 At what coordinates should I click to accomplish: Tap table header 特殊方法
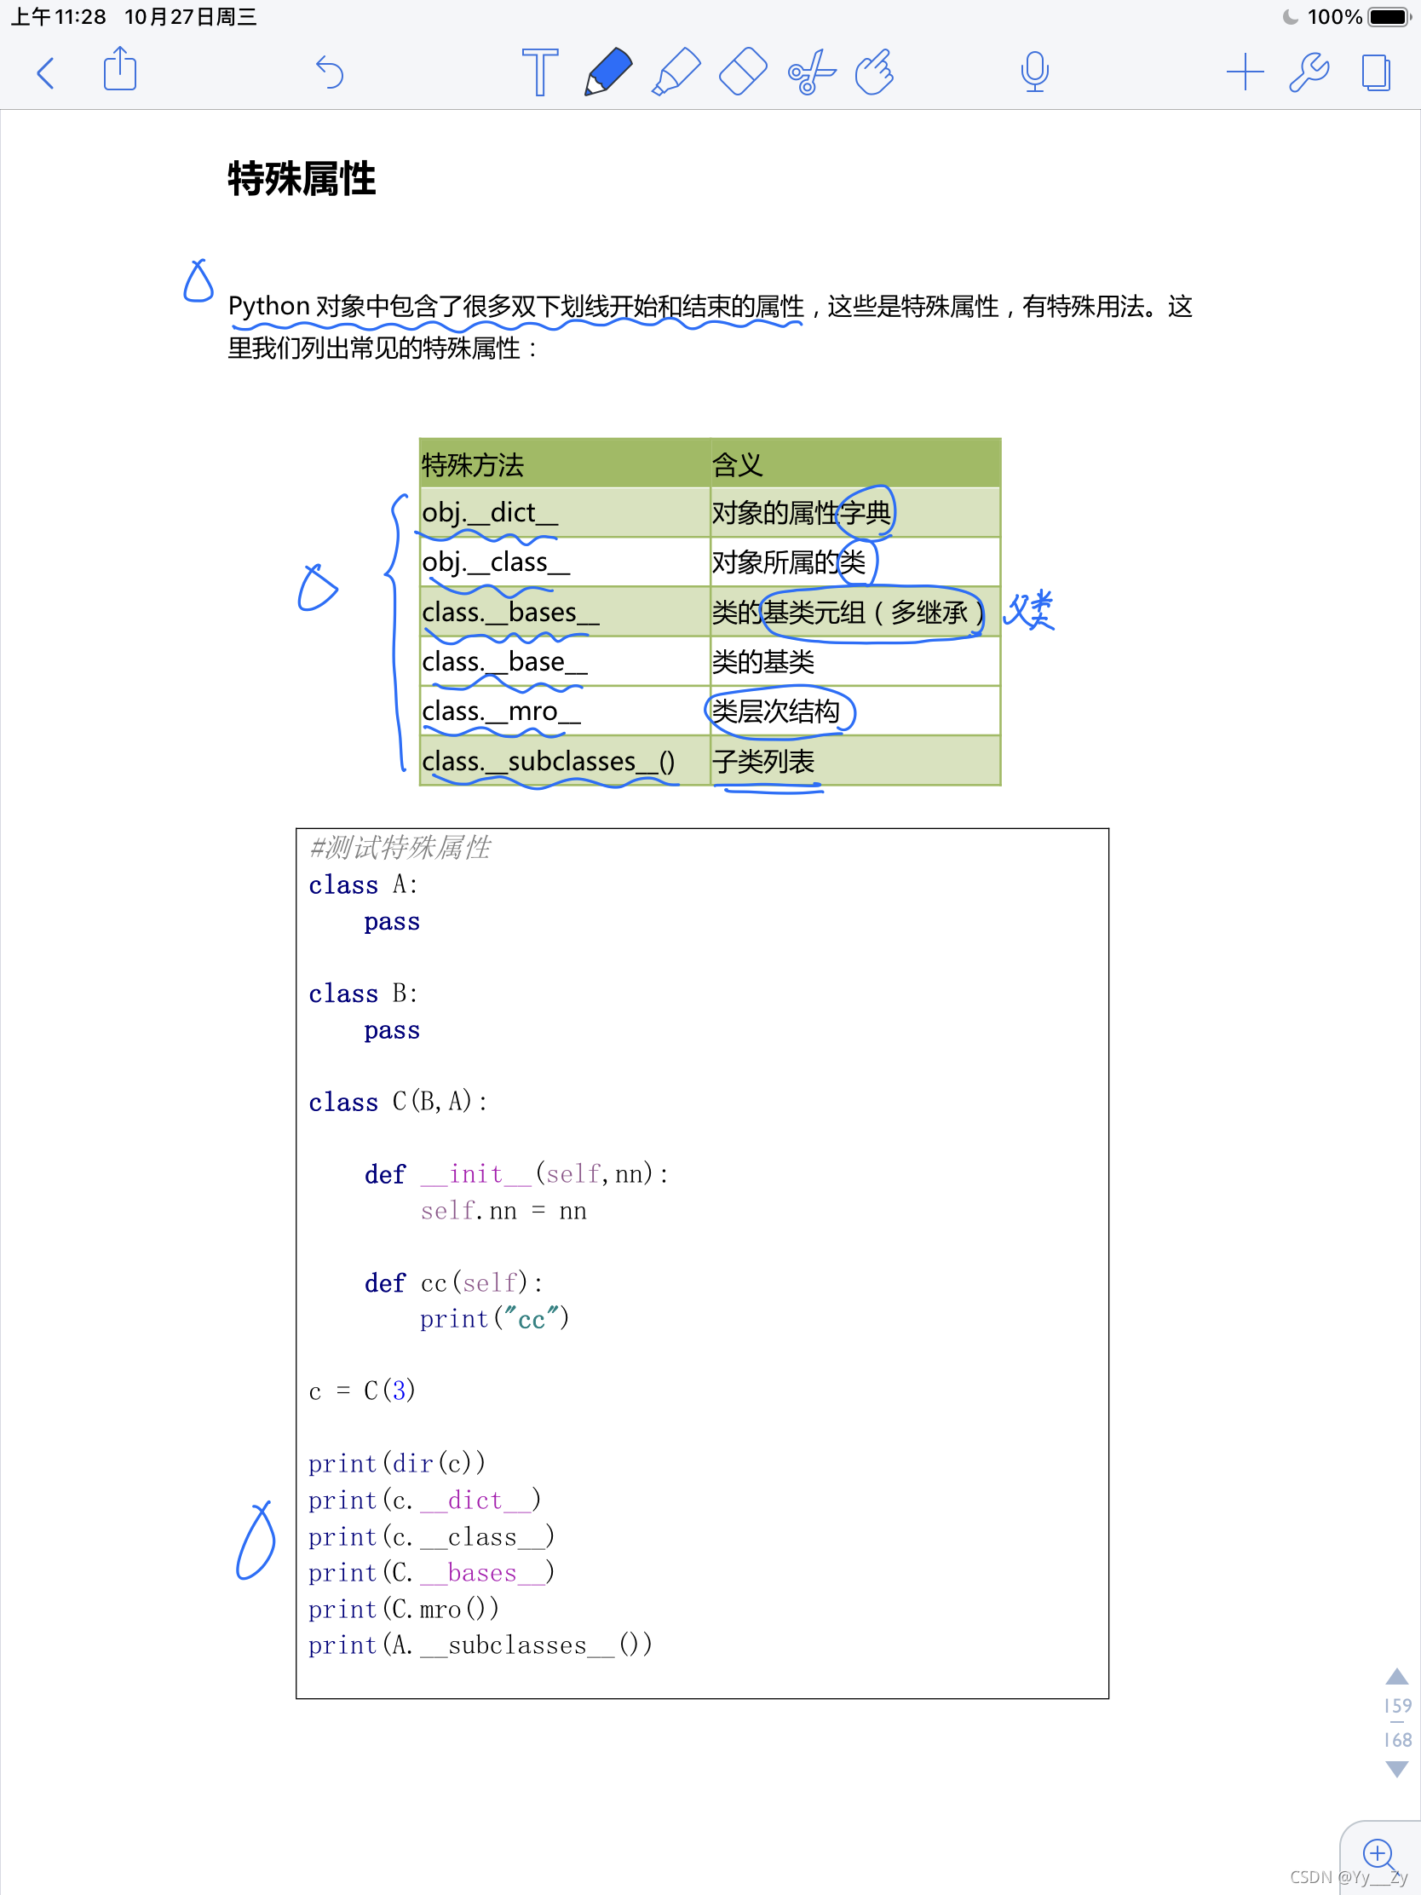[x=565, y=464]
